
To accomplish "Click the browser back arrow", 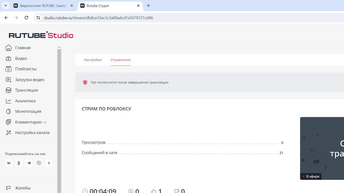I will click(6, 18).
